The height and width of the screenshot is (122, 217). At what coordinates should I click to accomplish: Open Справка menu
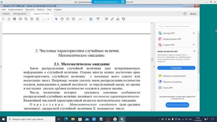58,9
